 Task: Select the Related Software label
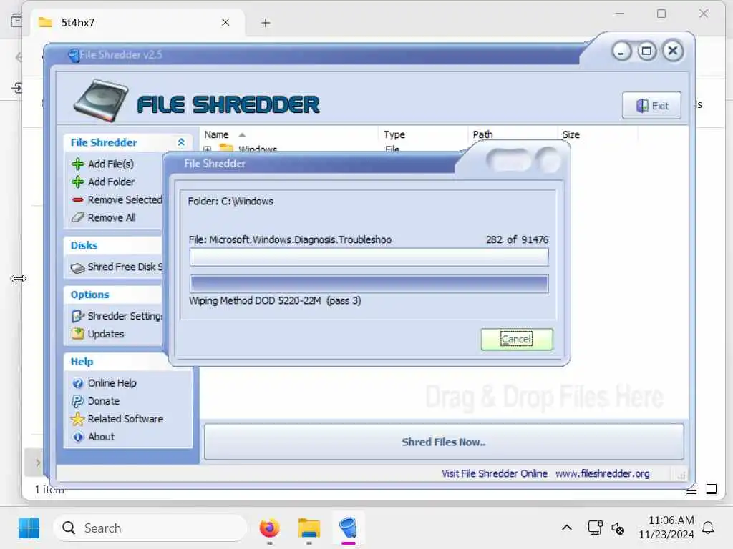tap(126, 419)
